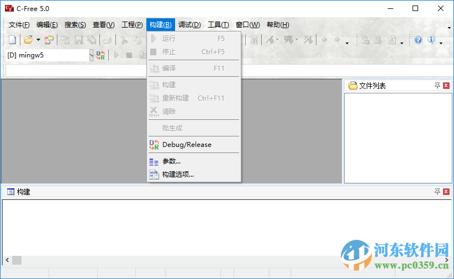Expand the menu bar overflow arrow at right
Screen dimensions: 454x279
click(x=449, y=28)
